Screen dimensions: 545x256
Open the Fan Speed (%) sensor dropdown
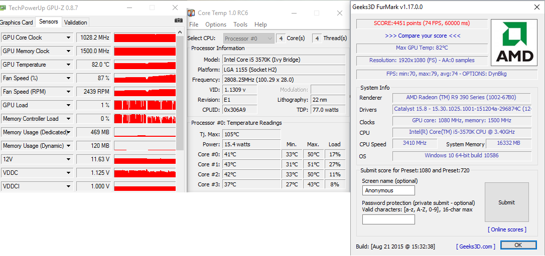(69, 78)
